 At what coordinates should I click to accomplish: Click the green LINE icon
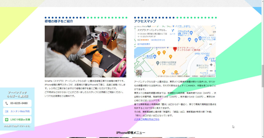click(7, 120)
